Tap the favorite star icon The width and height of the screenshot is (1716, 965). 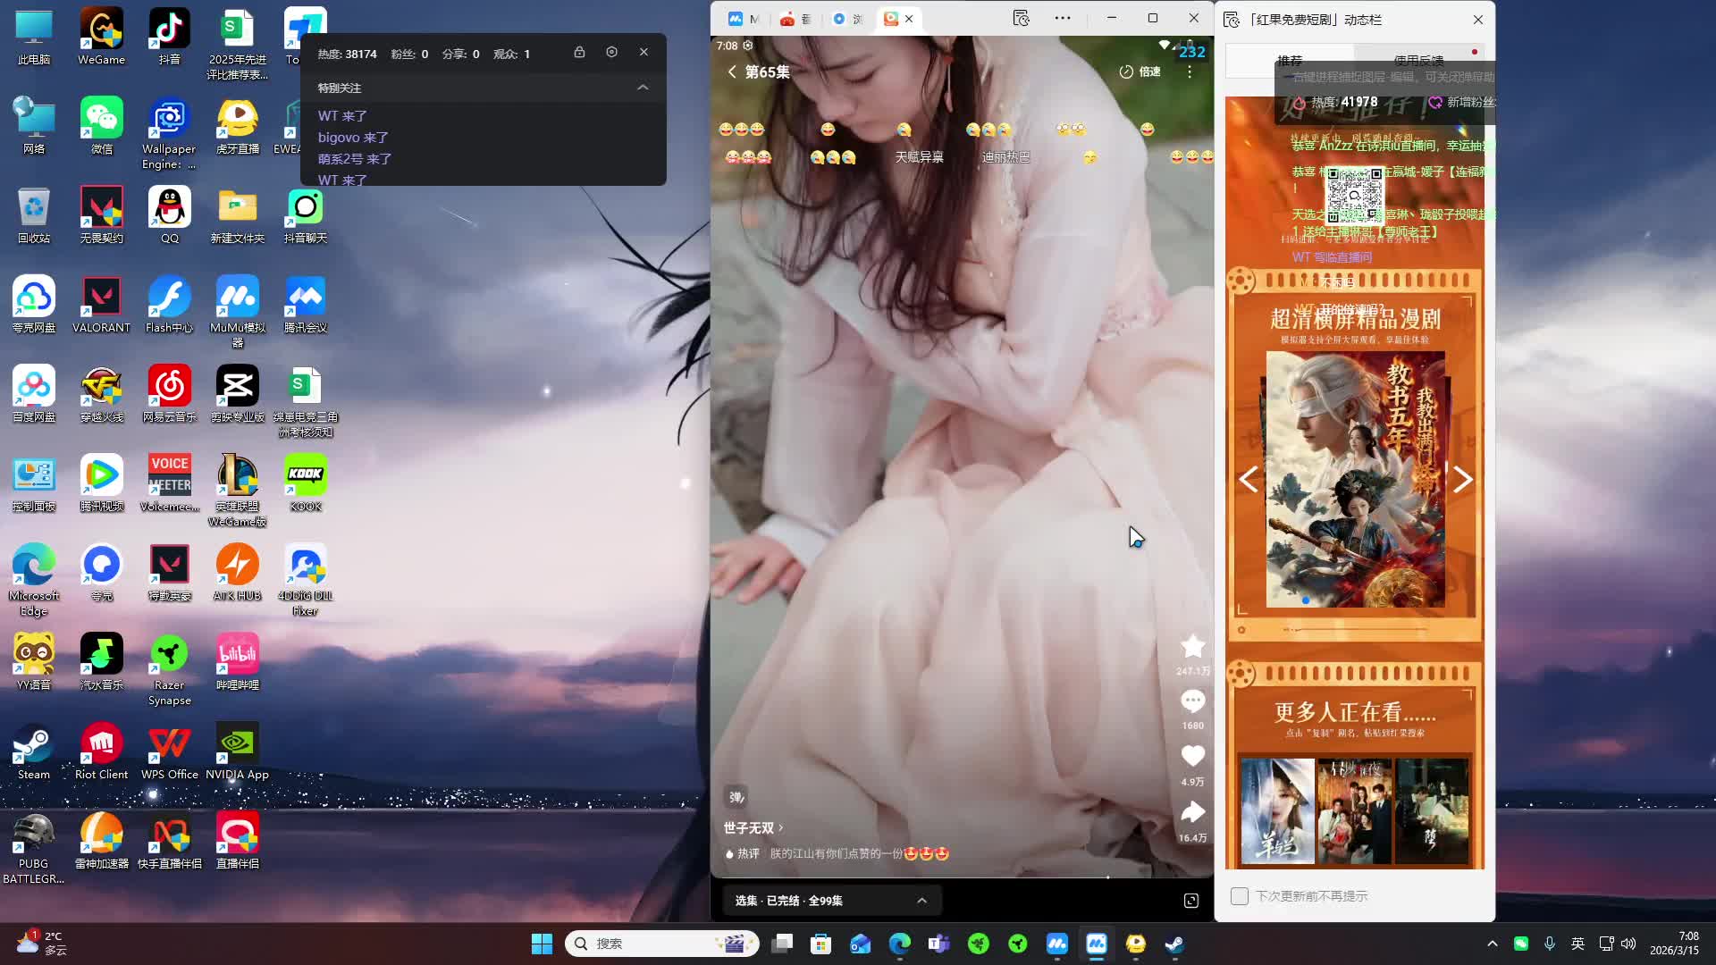click(x=1192, y=646)
